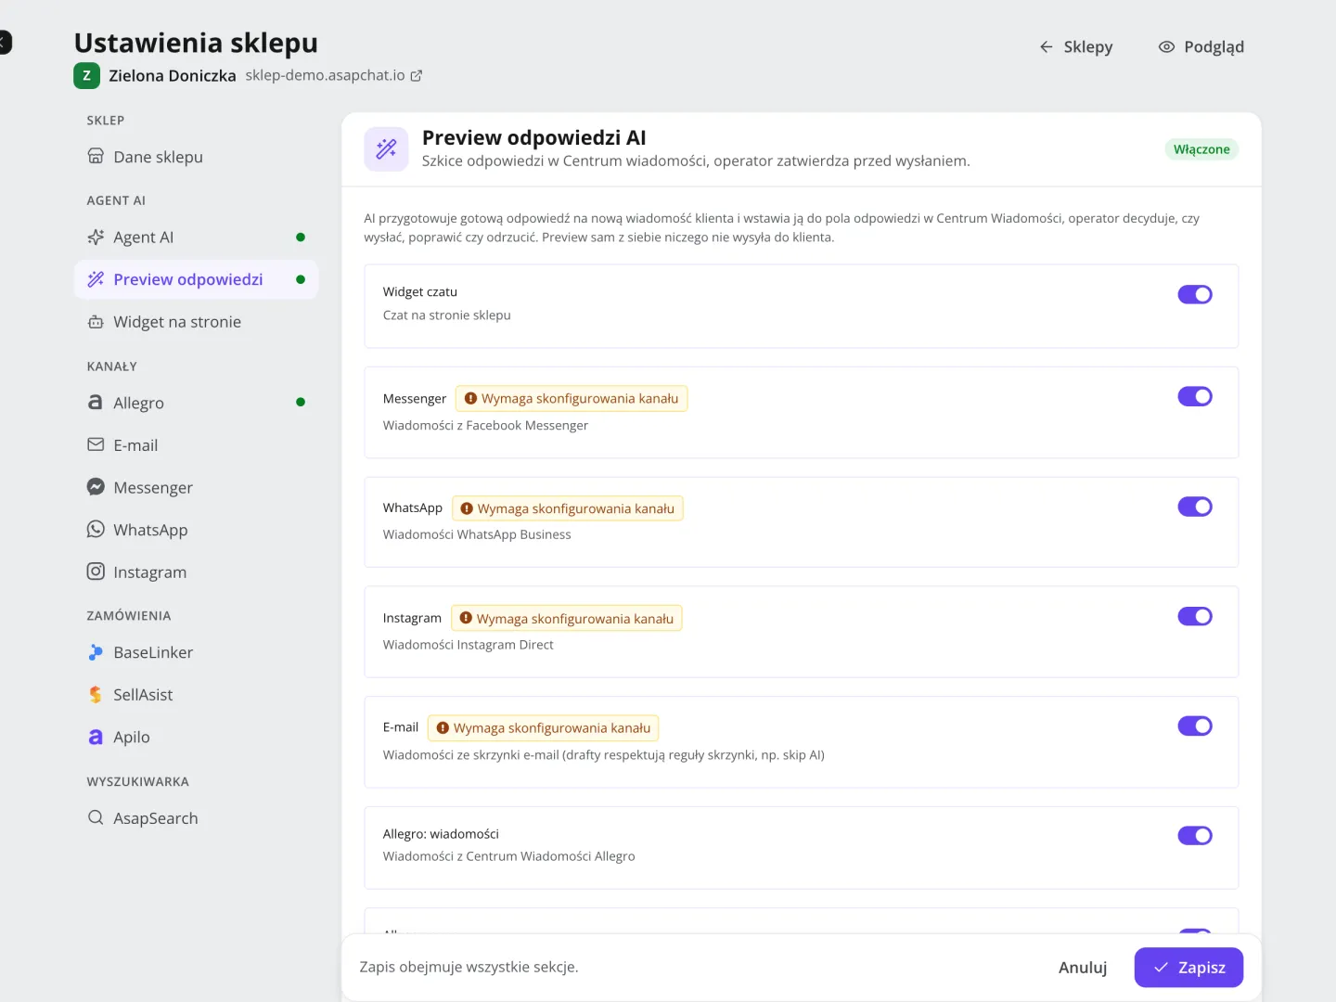Open Widget na stronie section
1336x1002 pixels.
pos(196,322)
